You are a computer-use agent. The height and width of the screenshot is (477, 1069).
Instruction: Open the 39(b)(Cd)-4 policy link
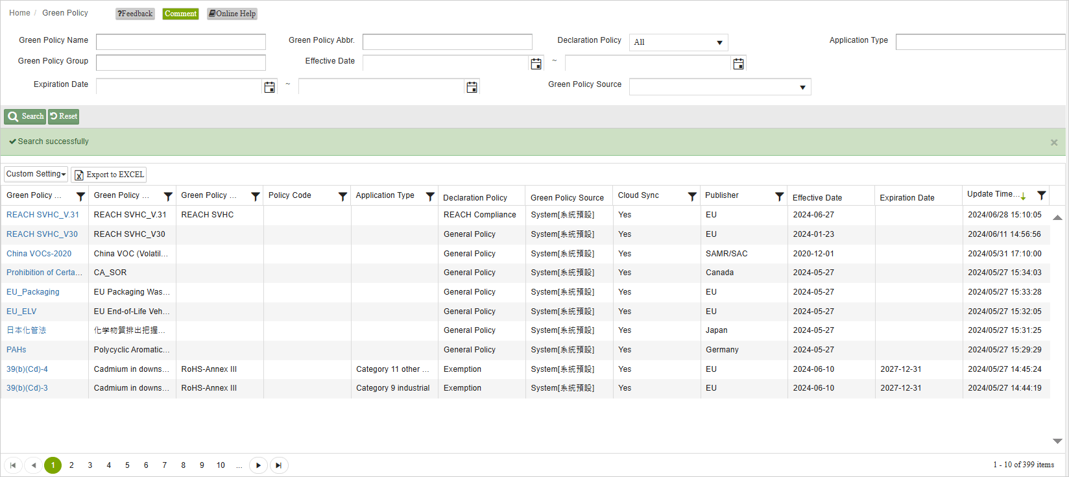click(27, 369)
